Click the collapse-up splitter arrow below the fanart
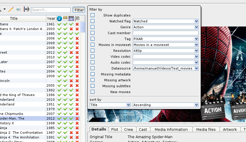The width and height of the screenshot is (246, 142). (x=185, y=123)
